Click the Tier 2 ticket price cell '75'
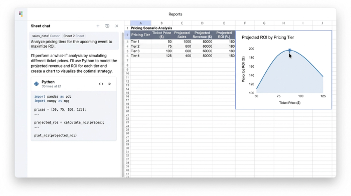The width and height of the screenshot is (351, 196). click(x=161, y=46)
